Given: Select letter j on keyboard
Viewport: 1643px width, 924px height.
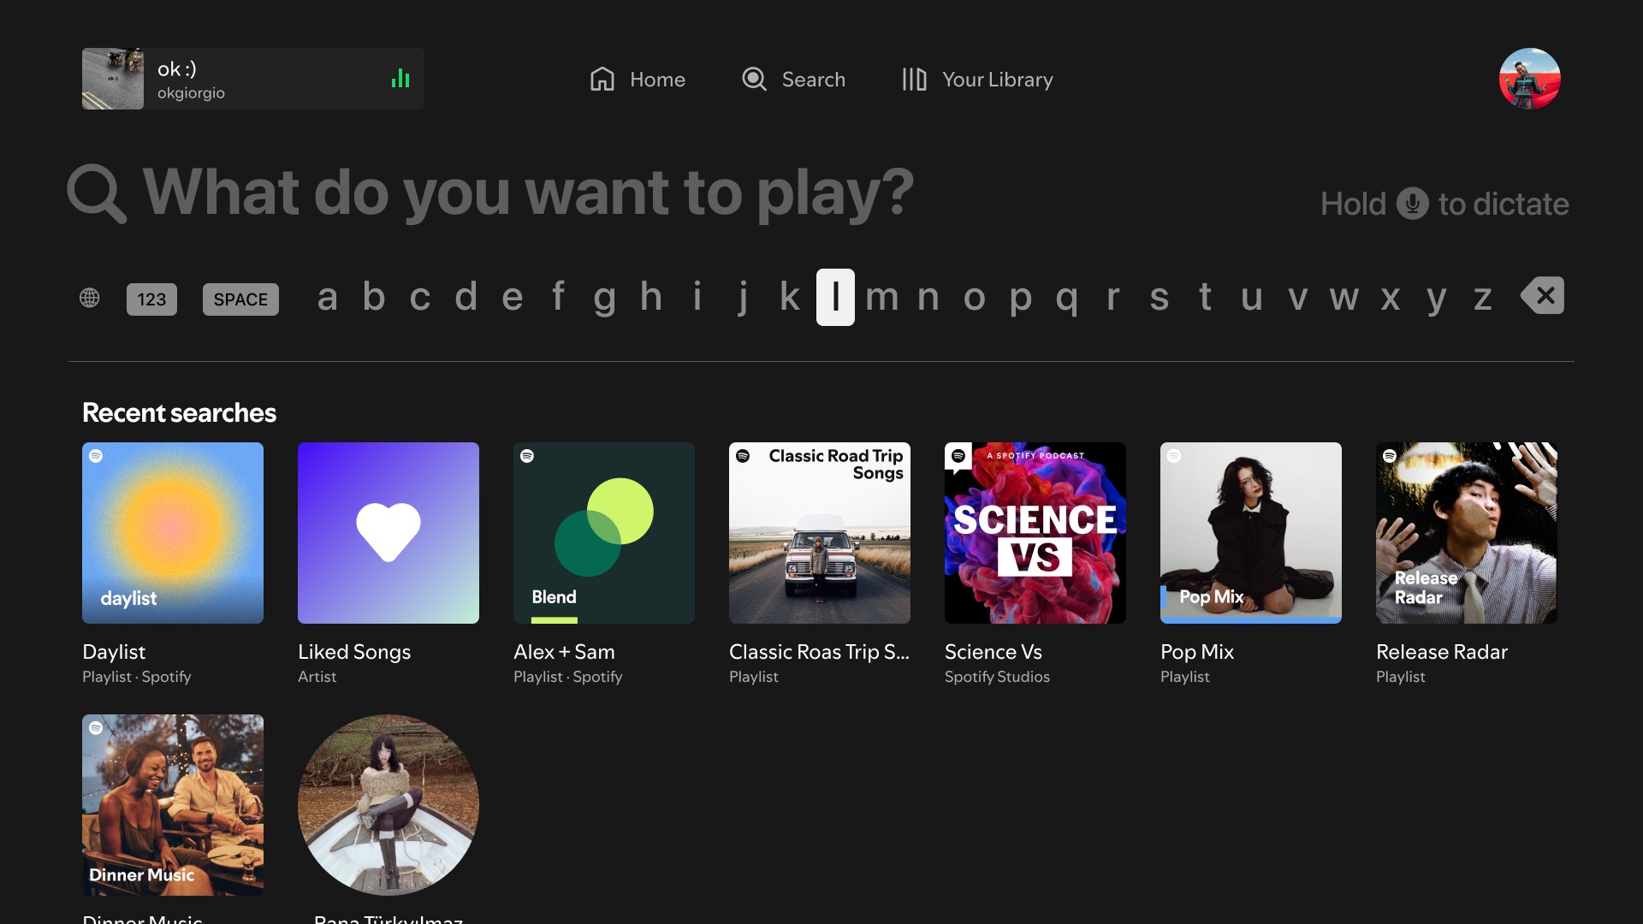Looking at the screenshot, I should (x=743, y=298).
